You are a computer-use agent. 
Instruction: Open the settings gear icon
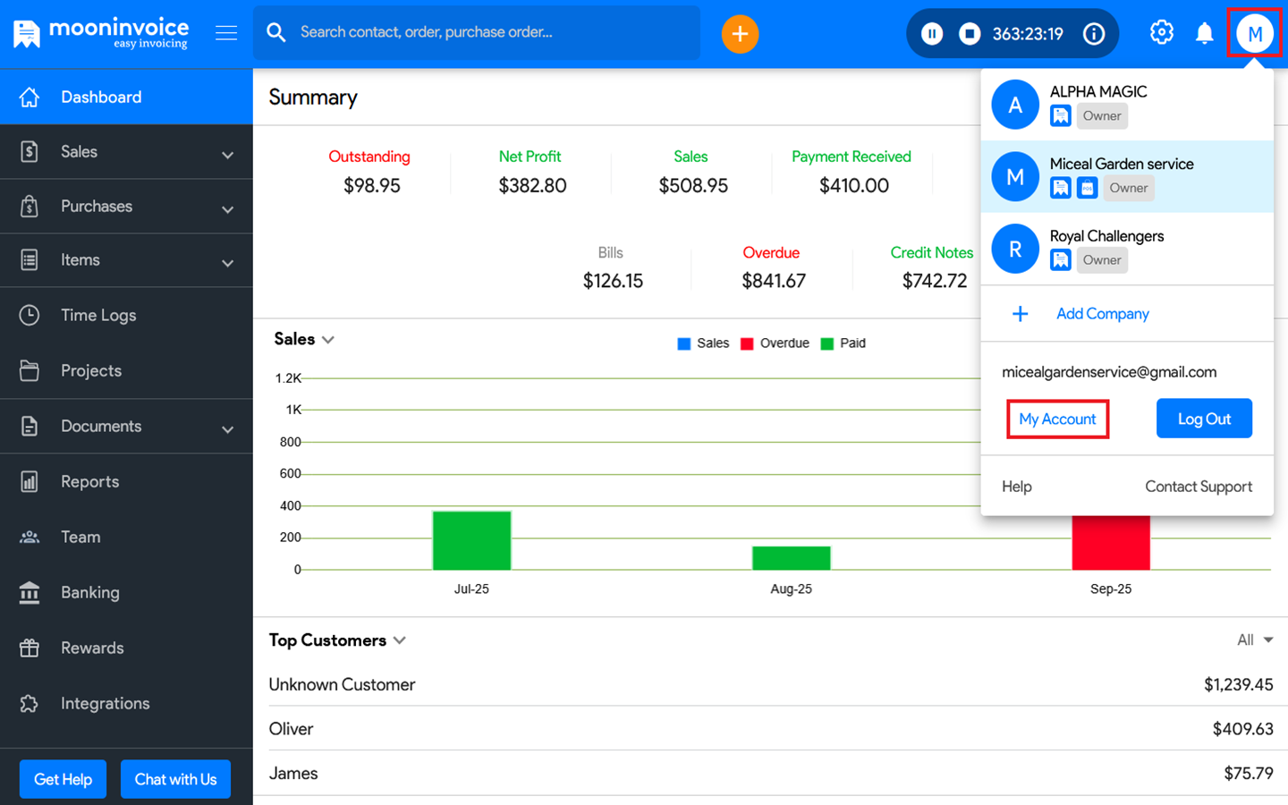pos(1161,33)
